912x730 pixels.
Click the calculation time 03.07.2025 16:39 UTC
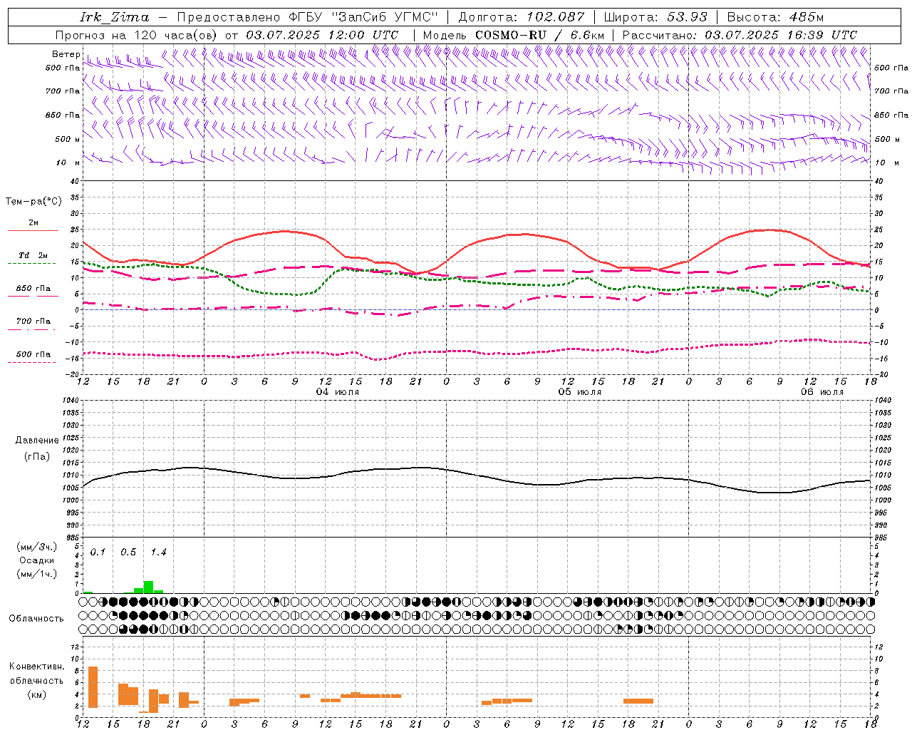[x=781, y=35]
